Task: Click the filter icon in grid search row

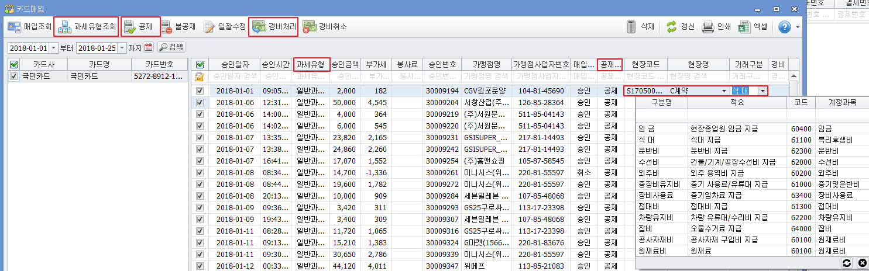Action: tap(200, 77)
